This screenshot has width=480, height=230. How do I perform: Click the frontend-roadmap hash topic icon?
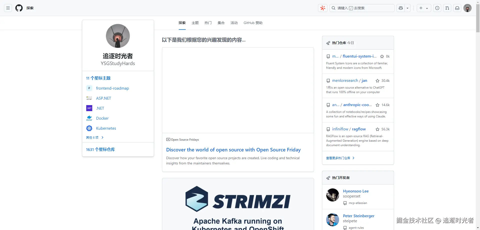(89, 88)
